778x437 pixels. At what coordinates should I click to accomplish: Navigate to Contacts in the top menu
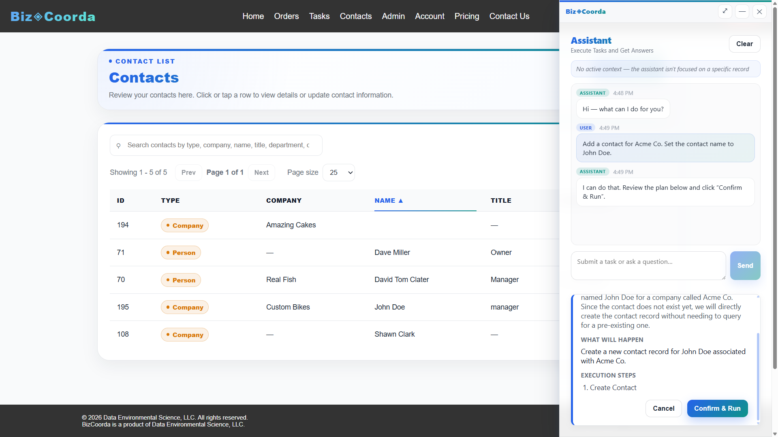[x=356, y=16]
